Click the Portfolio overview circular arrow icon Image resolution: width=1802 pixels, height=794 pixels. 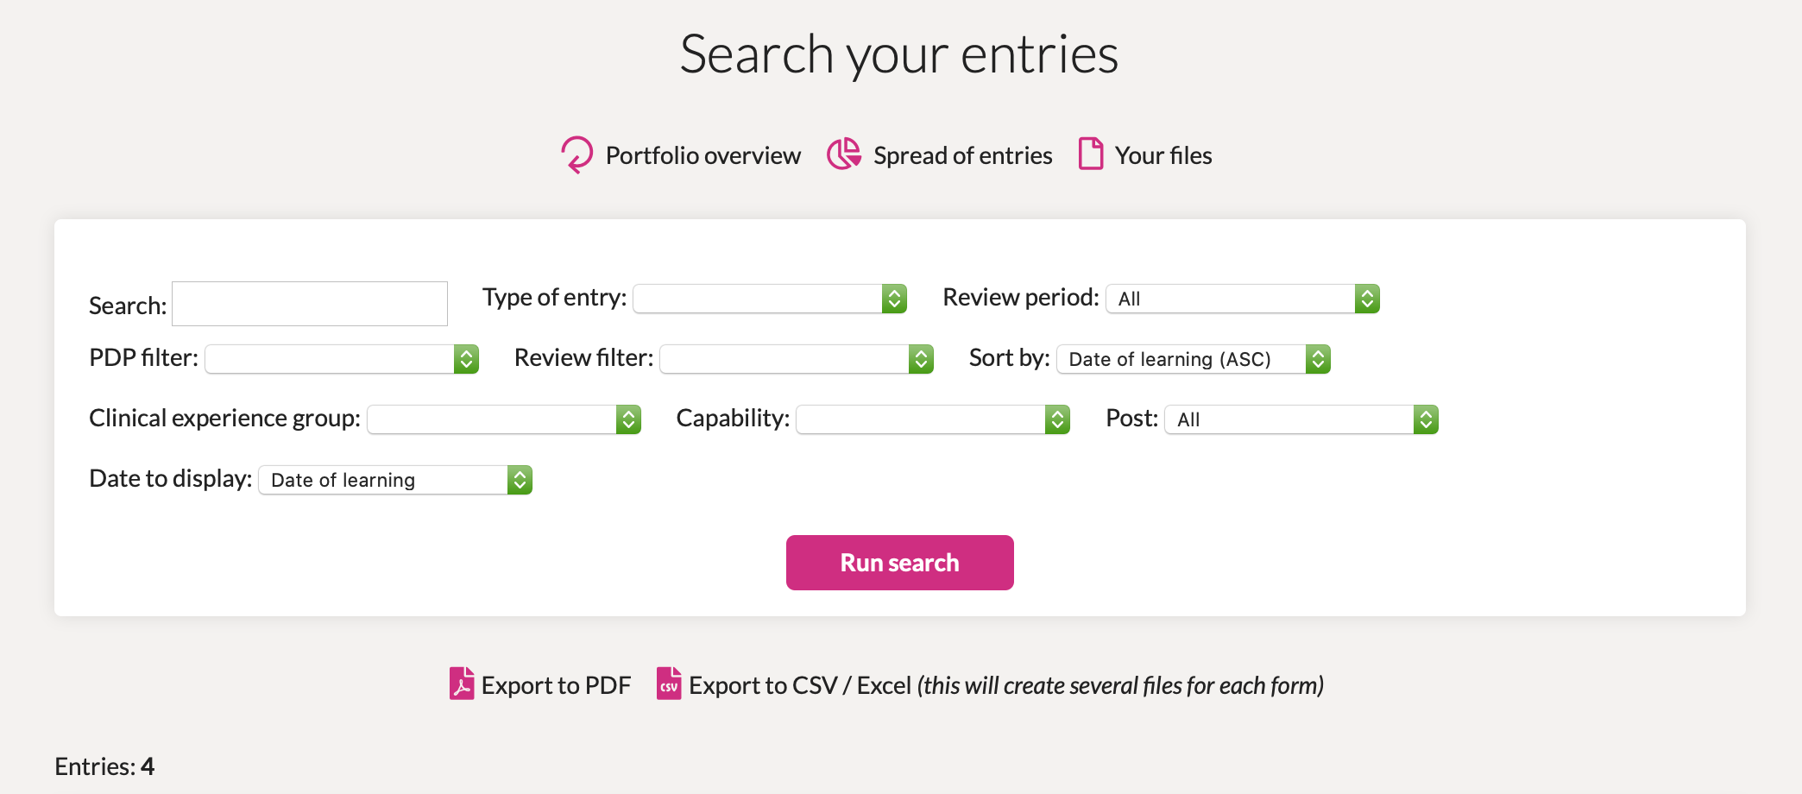[x=577, y=155]
